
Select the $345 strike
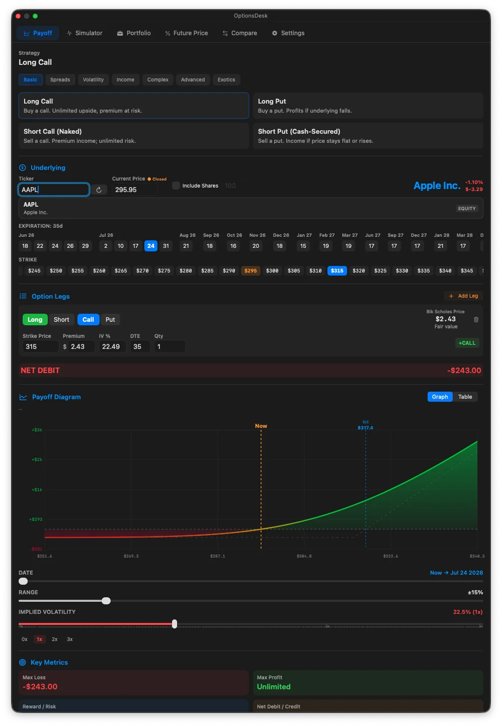pyautogui.click(x=467, y=270)
